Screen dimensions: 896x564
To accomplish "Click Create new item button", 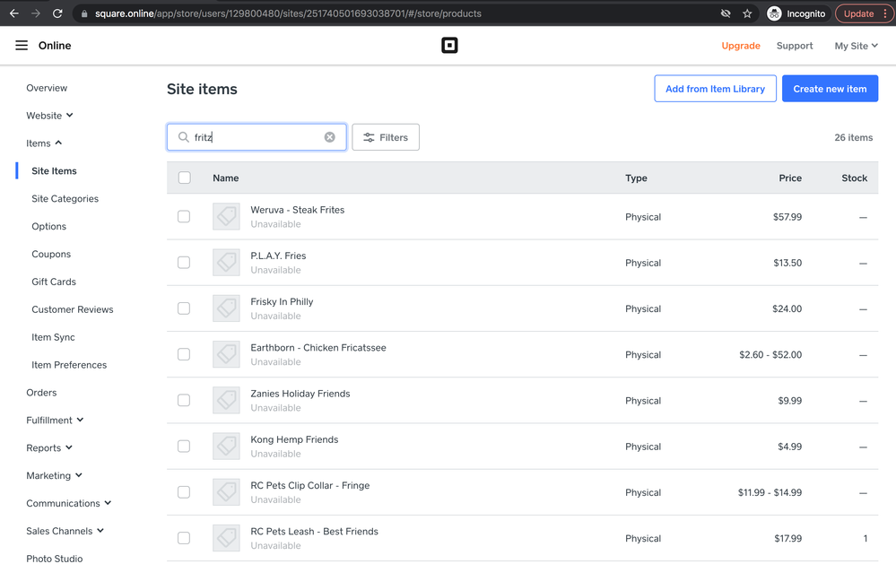I will pos(830,89).
